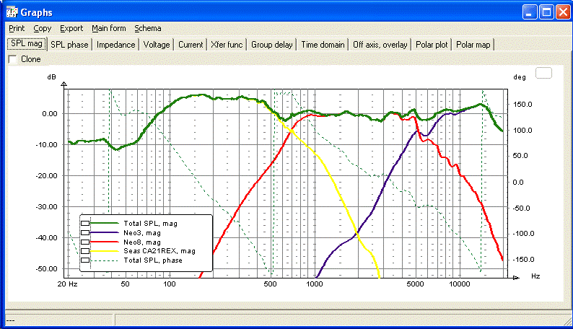Click the purple Neo3 legend line

[104, 232]
